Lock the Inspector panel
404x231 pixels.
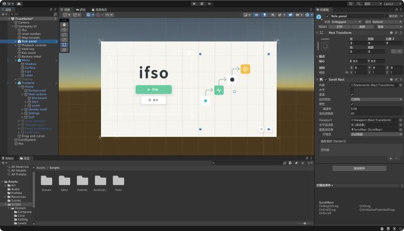click(397, 10)
